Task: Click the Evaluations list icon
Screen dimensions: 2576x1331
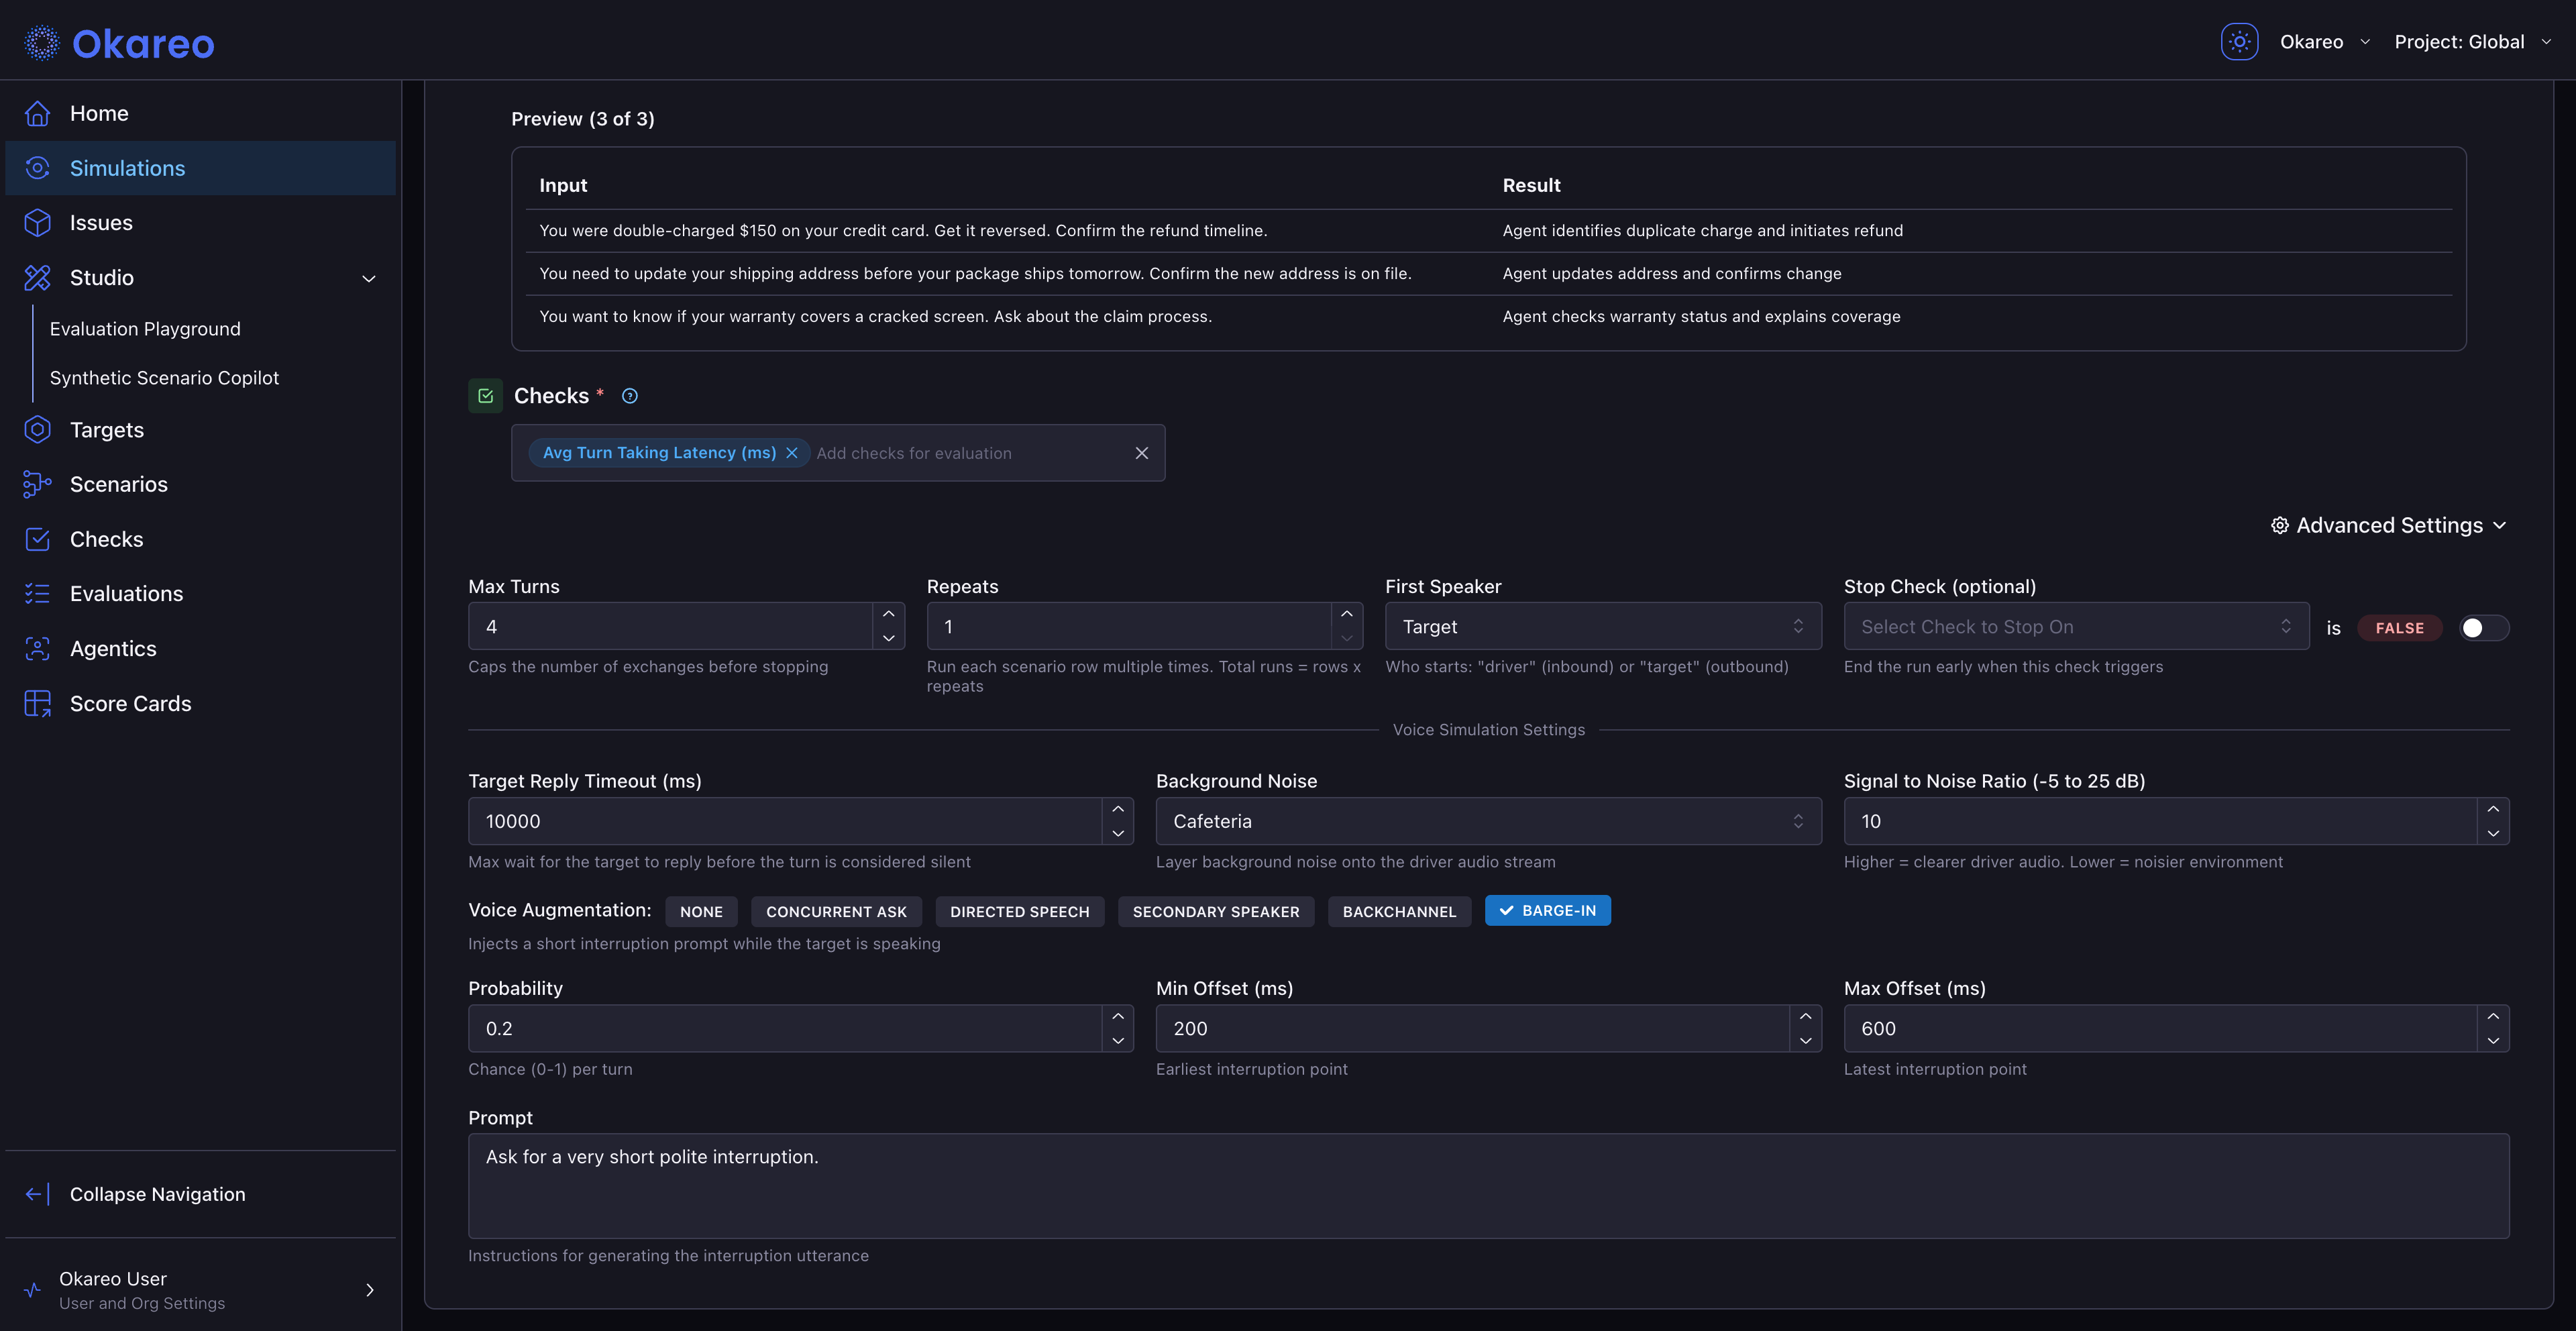Action: [x=38, y=593]
